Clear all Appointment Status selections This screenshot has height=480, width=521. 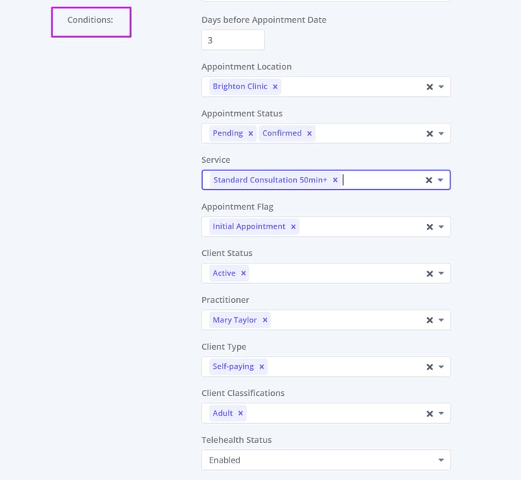(x=429, y=134)
